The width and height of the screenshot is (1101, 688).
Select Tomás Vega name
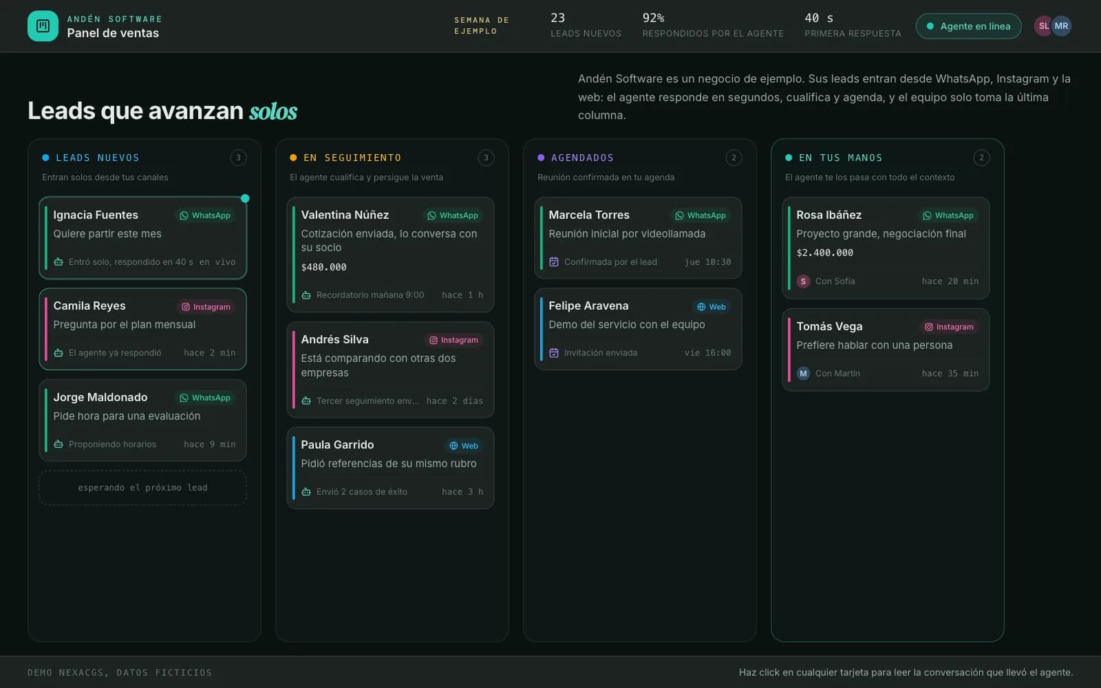(x=829, y=326)
